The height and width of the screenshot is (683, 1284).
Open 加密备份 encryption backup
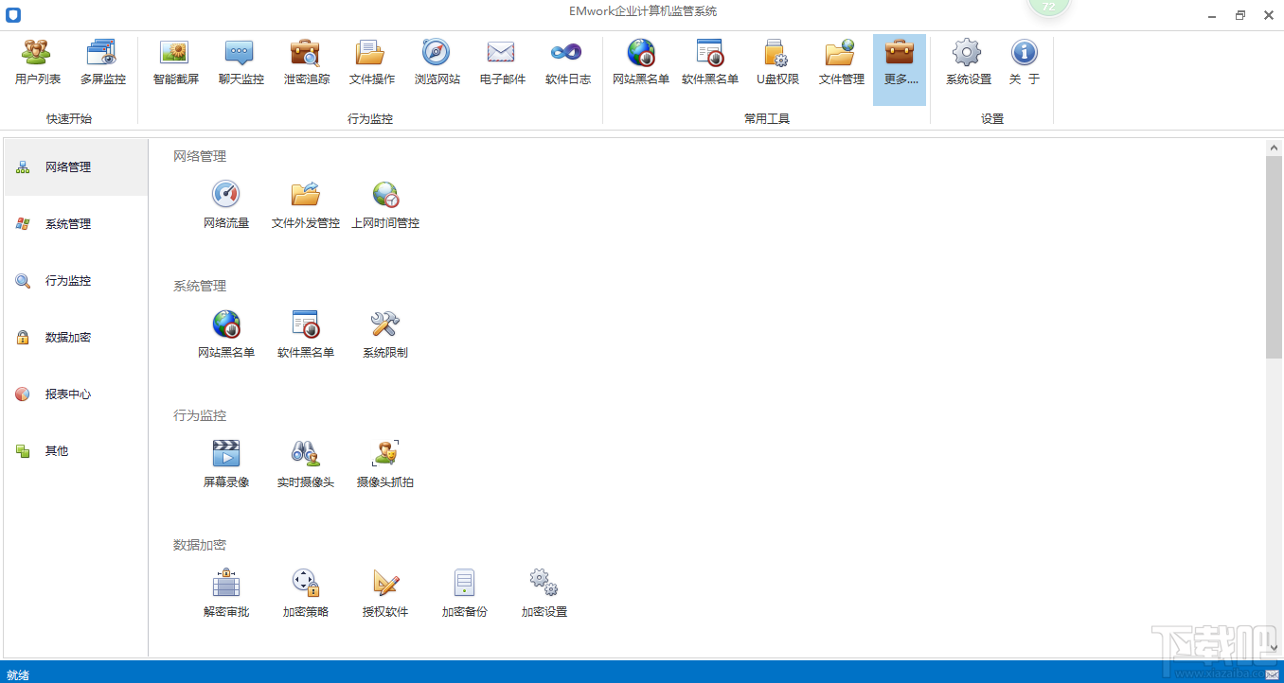click(463, 593)
